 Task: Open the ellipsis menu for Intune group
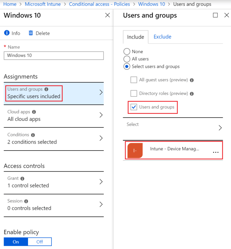[216, 152]
